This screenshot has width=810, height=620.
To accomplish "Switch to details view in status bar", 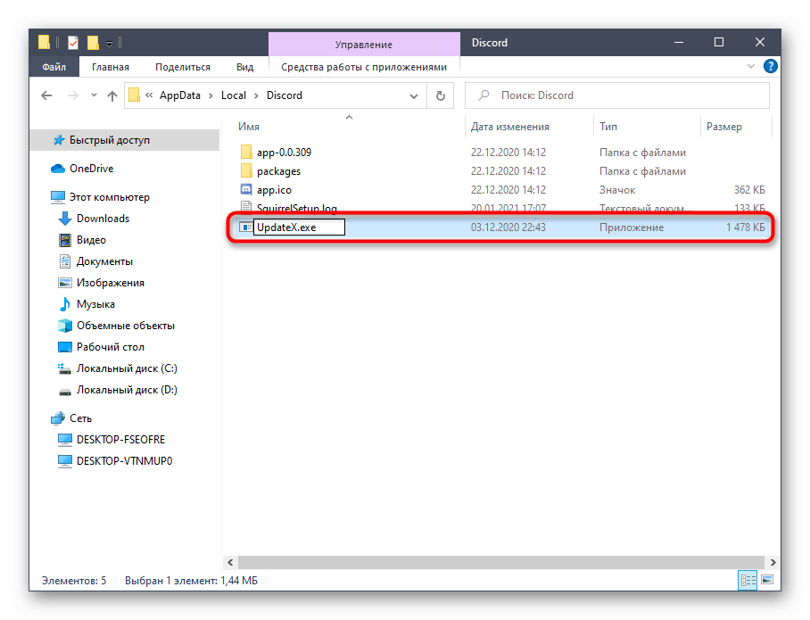I will click(748, 581).
